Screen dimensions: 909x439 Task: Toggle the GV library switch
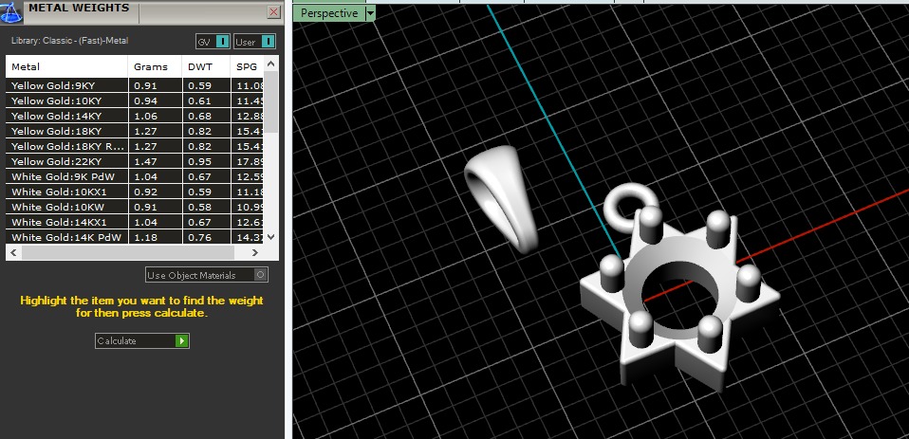213,42
